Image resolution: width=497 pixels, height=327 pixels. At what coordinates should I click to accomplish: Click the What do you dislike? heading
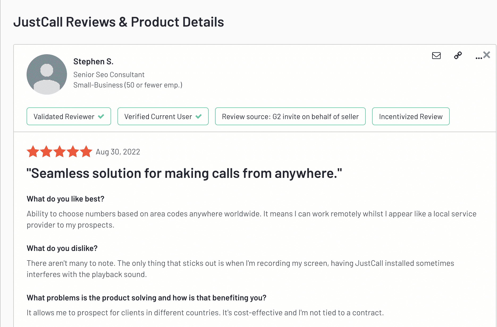coord(62,248)
